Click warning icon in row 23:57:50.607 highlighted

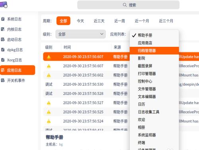click(49, 57)
